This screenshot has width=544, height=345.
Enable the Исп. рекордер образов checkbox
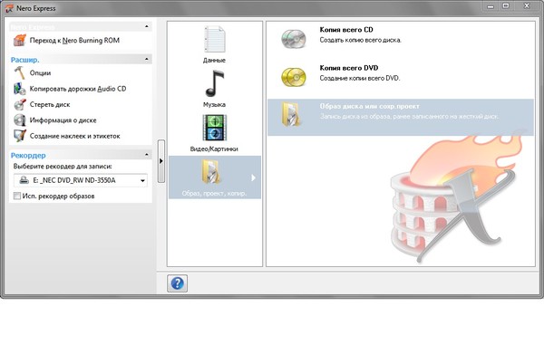[x=17, y=196]
